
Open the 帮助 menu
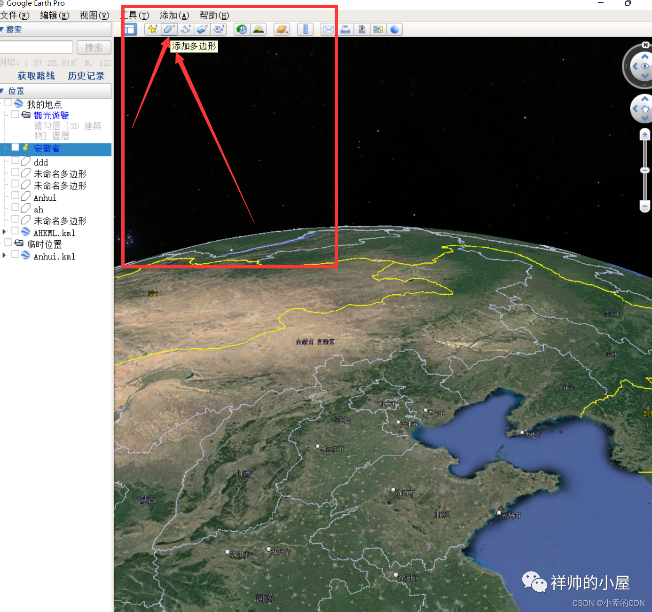pos(214,16)
